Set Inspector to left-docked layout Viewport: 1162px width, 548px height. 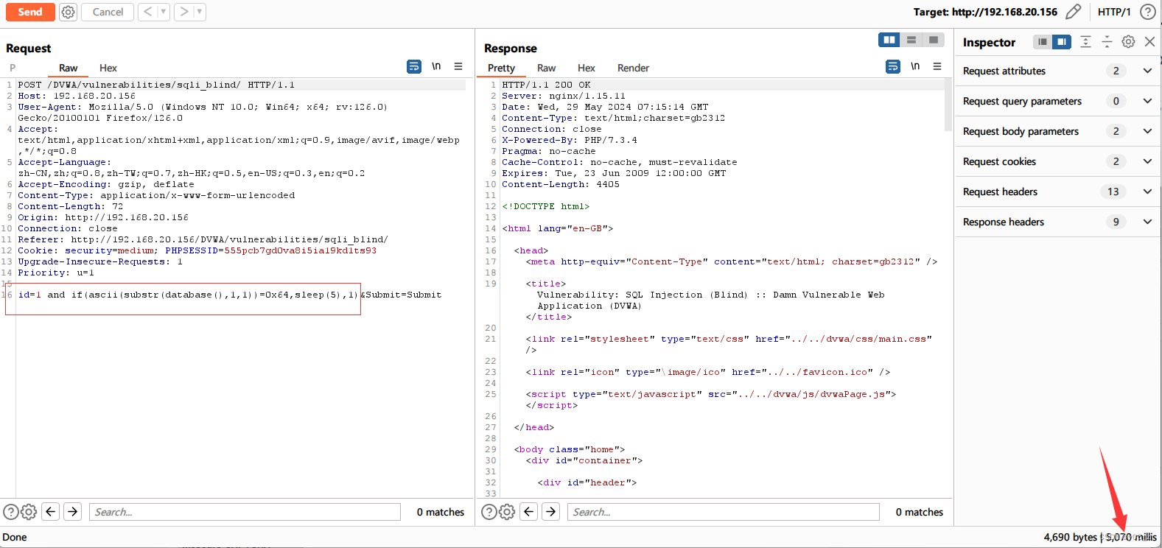[x=1042, y=42]
